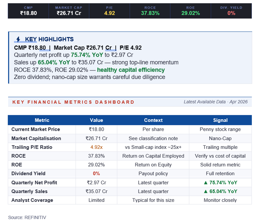Click the Metric column header
259x221 pixels.
pos(42,120)
